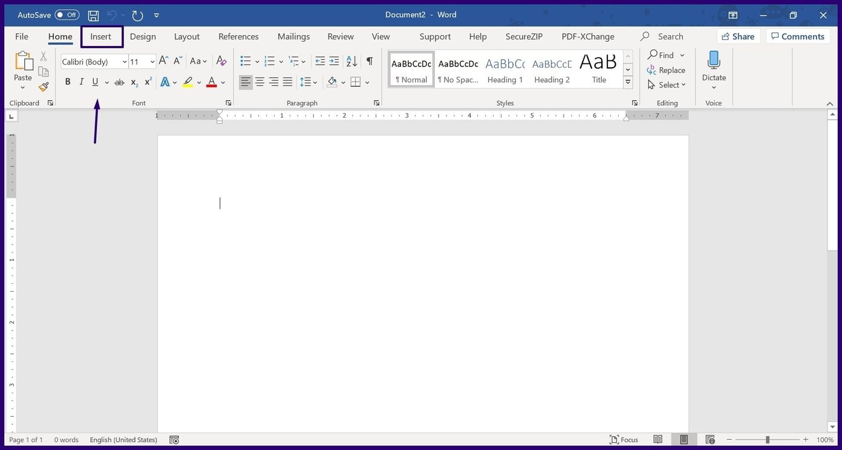Click the Strikethrough icon
The image size is (842, 450).
tap(119, 82)
